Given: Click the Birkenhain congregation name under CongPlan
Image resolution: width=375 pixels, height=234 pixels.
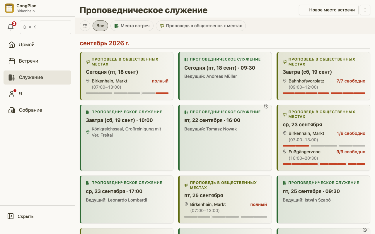Looking at the screenshot, I should (25, 11).
